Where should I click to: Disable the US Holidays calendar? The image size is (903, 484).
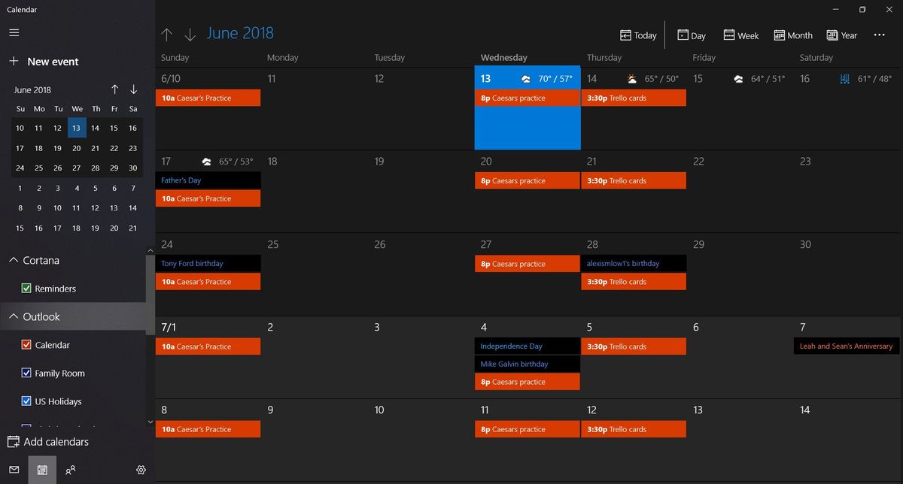28,401
